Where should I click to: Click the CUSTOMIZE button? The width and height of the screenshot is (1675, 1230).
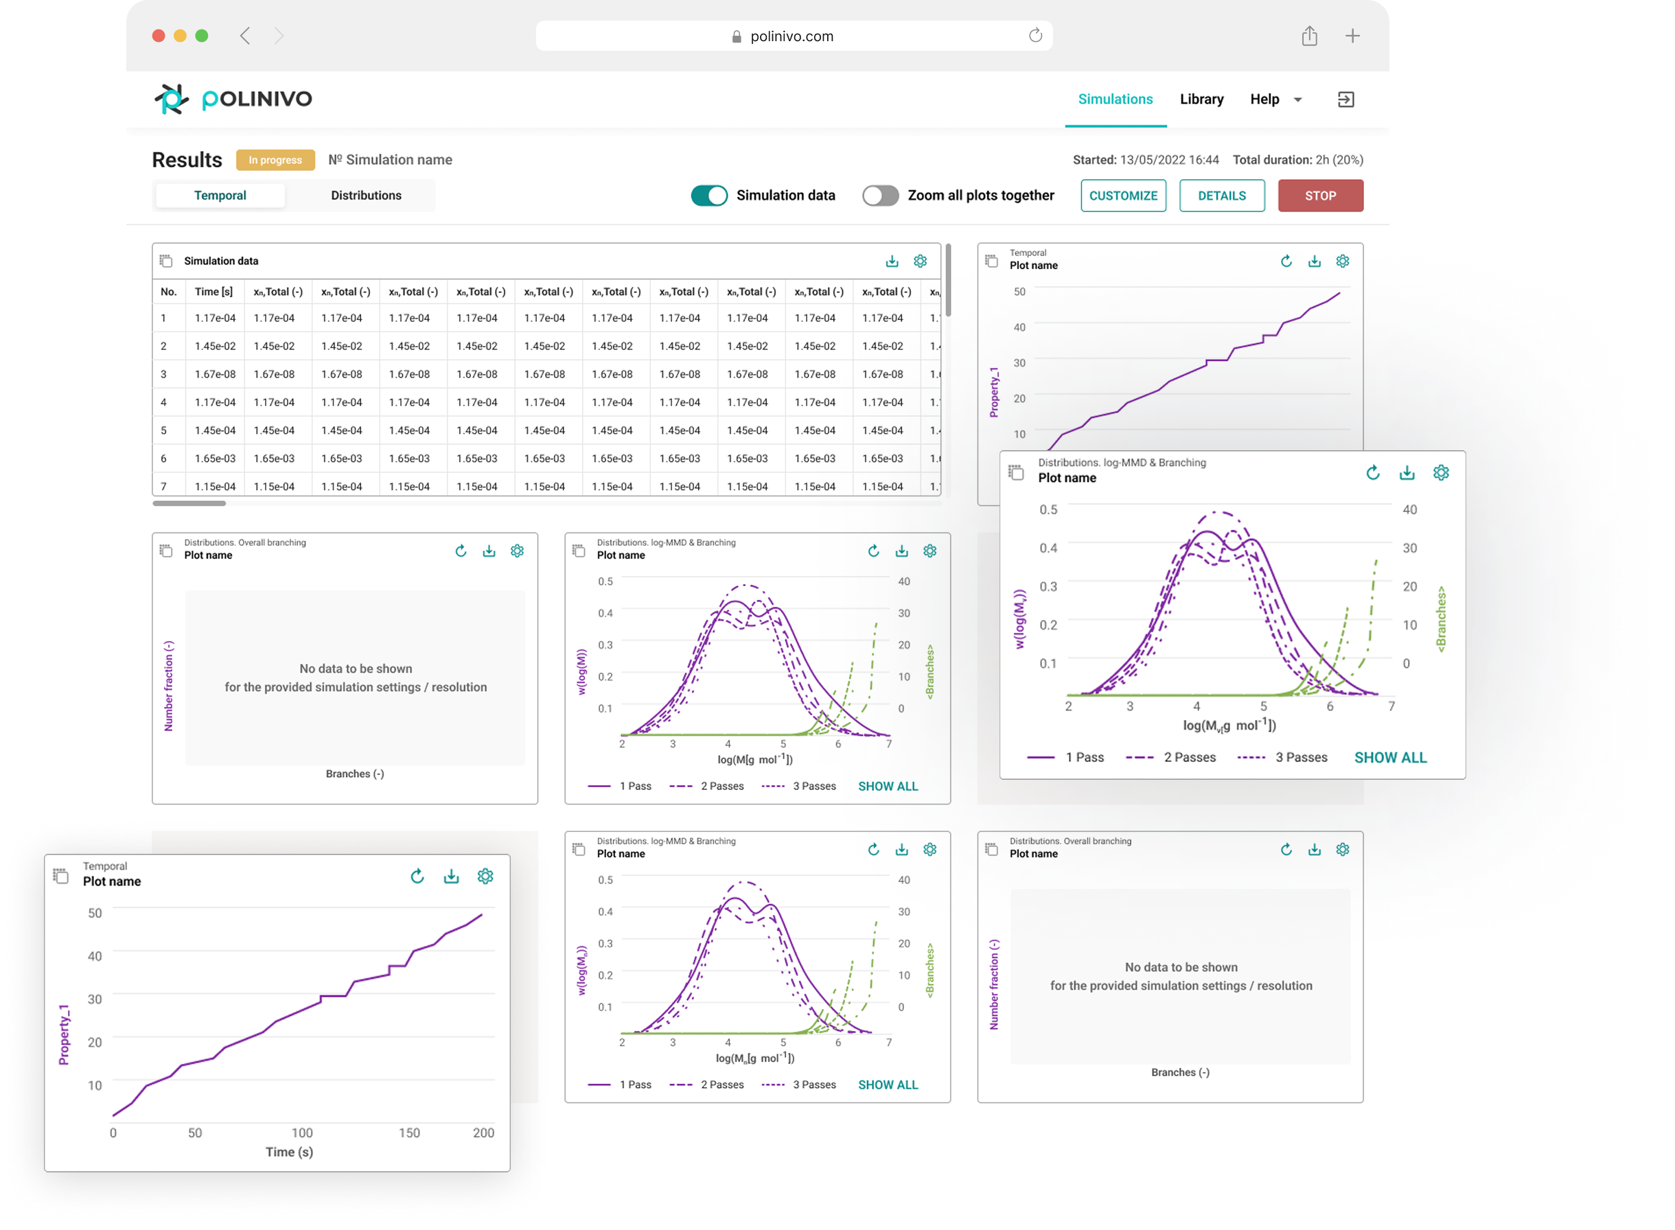(1122, 196)
